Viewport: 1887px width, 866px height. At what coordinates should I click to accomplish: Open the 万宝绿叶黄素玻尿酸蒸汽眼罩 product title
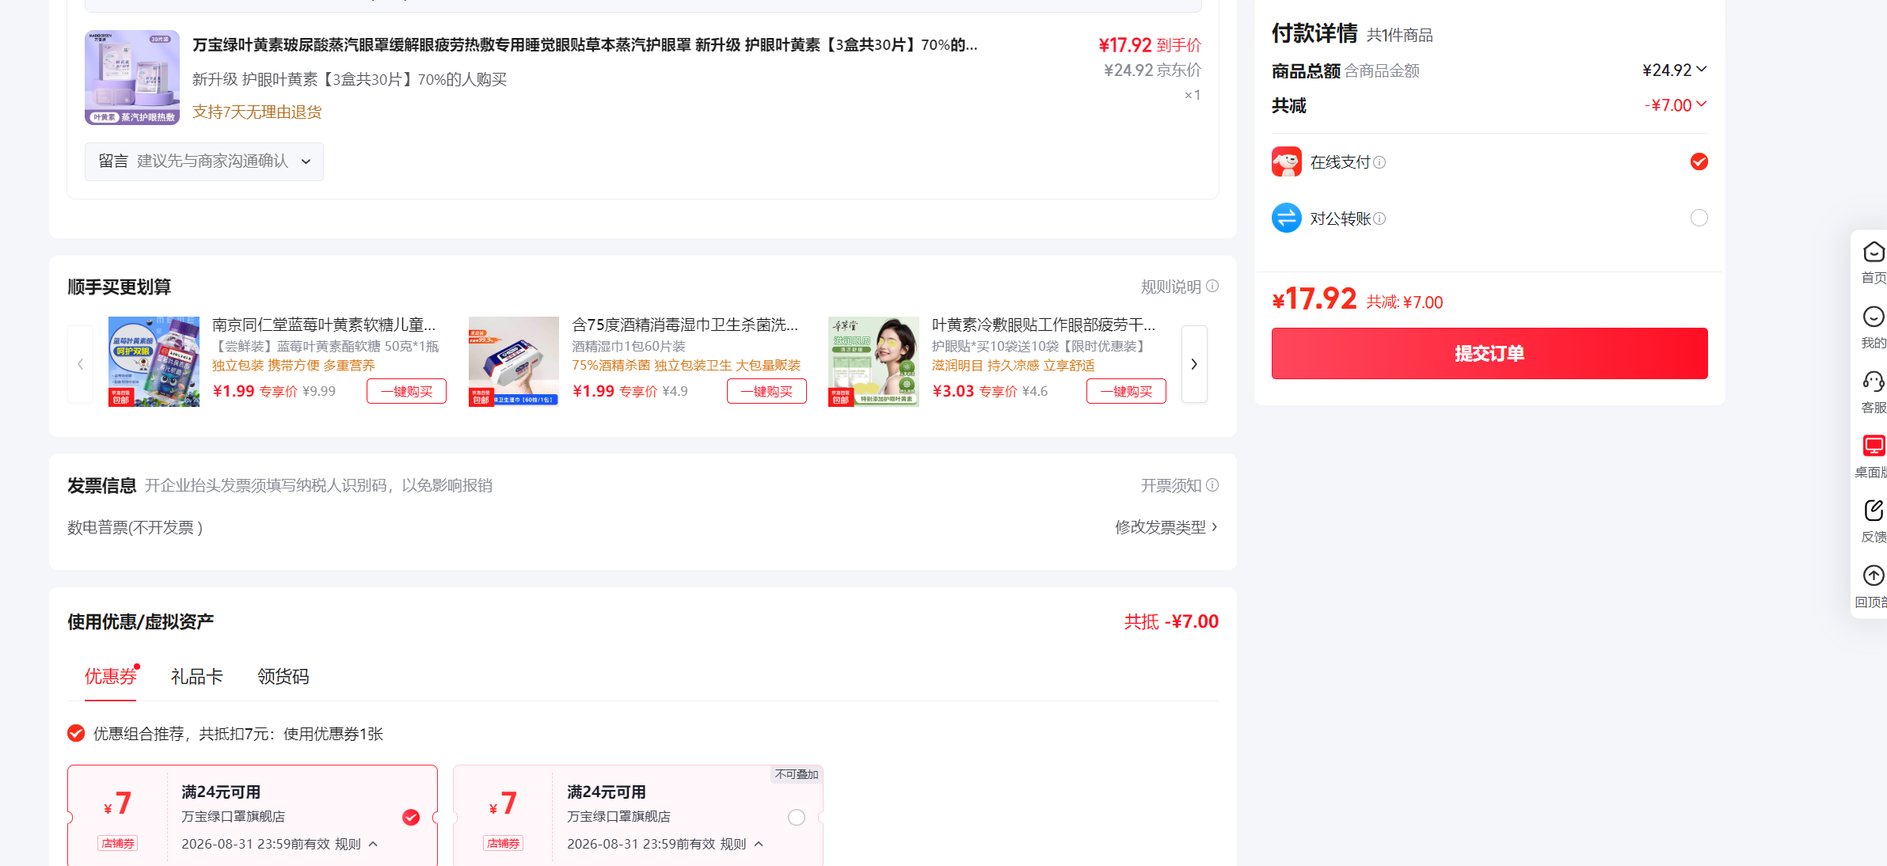(585, 45)
